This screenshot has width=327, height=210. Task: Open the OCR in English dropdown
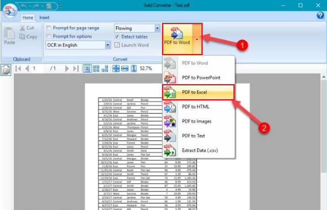(108, 45)
